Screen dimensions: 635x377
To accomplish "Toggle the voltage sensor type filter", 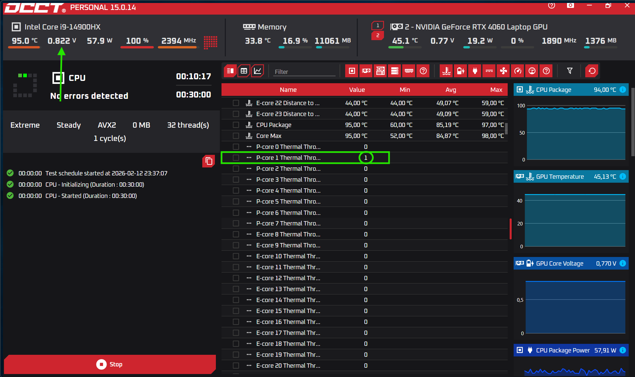I will click(x=461, y=71).
